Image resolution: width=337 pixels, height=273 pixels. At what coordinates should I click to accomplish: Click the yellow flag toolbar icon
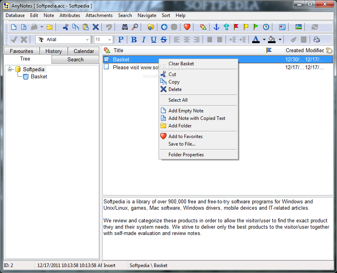[246, 27]
